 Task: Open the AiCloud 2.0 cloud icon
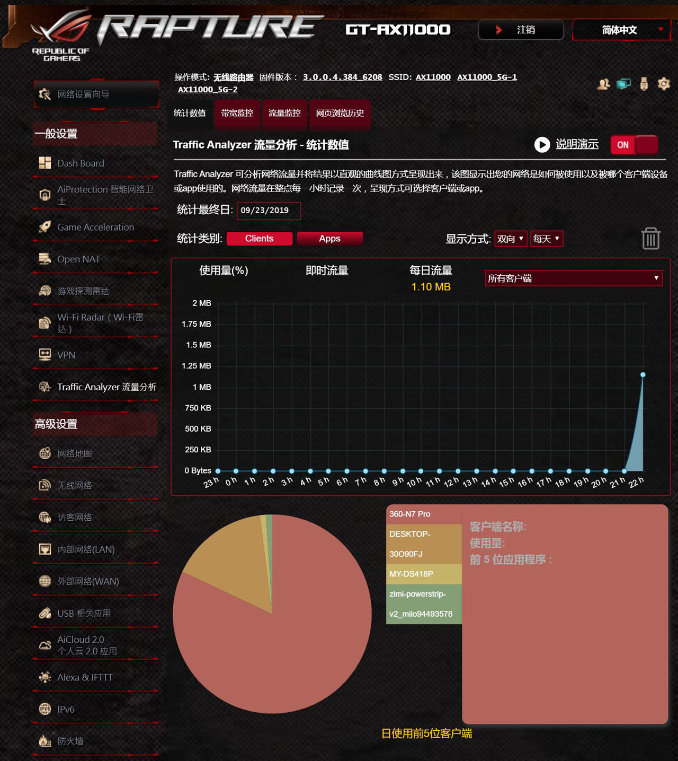point(45,645)
